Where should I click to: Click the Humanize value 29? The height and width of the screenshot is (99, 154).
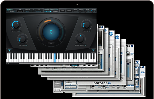(90, 31)
